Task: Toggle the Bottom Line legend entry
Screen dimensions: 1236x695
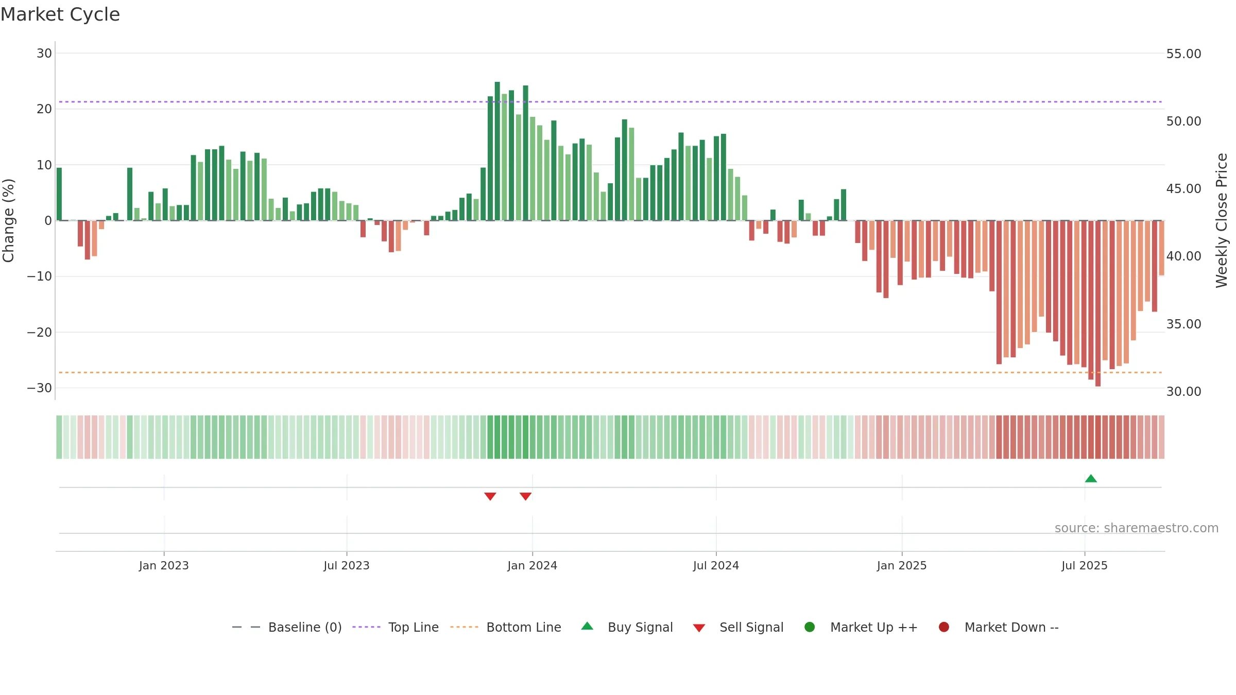Action: pos(506,627)
